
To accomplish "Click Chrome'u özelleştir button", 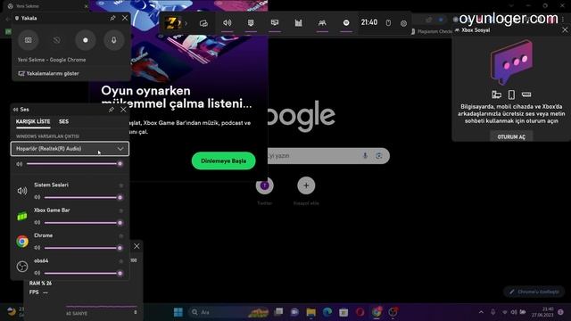I will [x=534, y=292].
